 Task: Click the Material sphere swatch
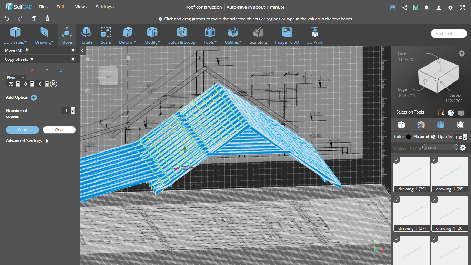[433, 137]
